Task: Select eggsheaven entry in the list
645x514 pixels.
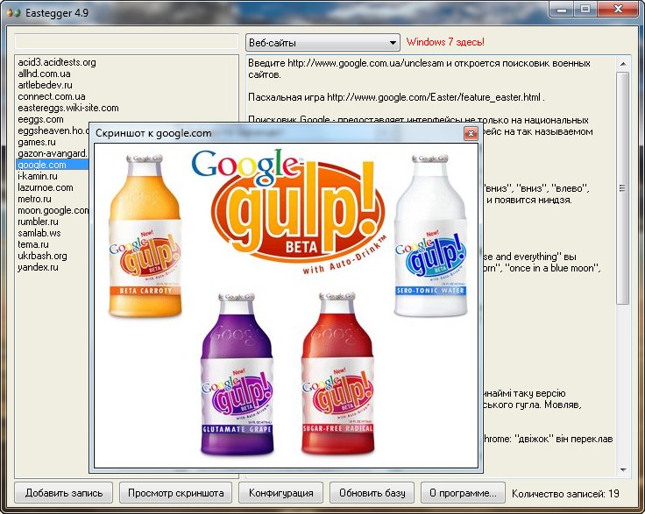Action: (x=53, y=130)
